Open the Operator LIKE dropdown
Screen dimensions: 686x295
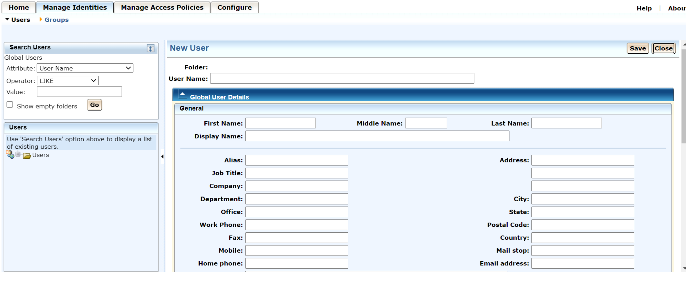[x=68, y=80]
